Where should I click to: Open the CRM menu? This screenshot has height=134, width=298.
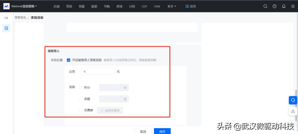point(157,6)
